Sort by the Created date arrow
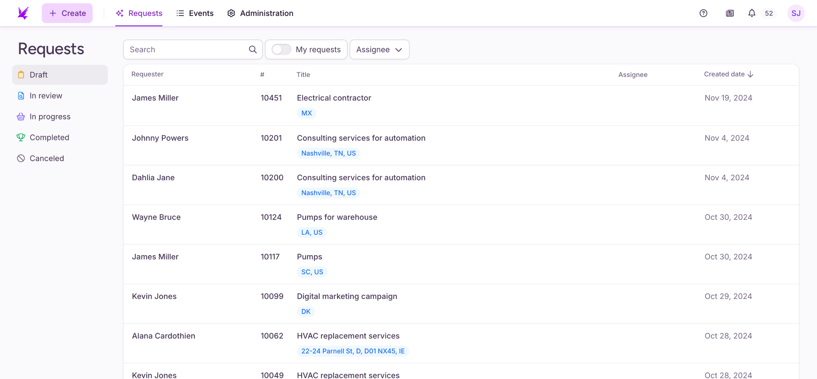Image resolution: width=817 pixels, height=379 pixels. click(751, 74)
